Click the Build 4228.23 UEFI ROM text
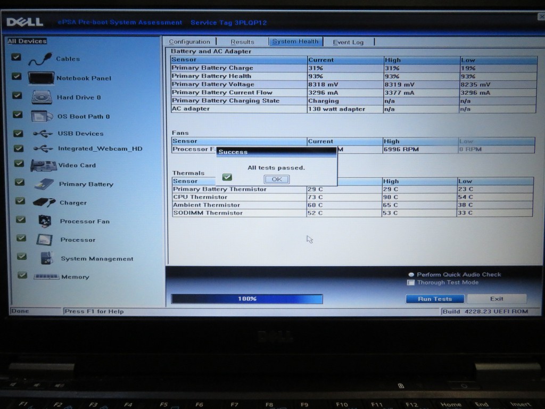Viewport: 545px width, 409px height. (485, 311)
